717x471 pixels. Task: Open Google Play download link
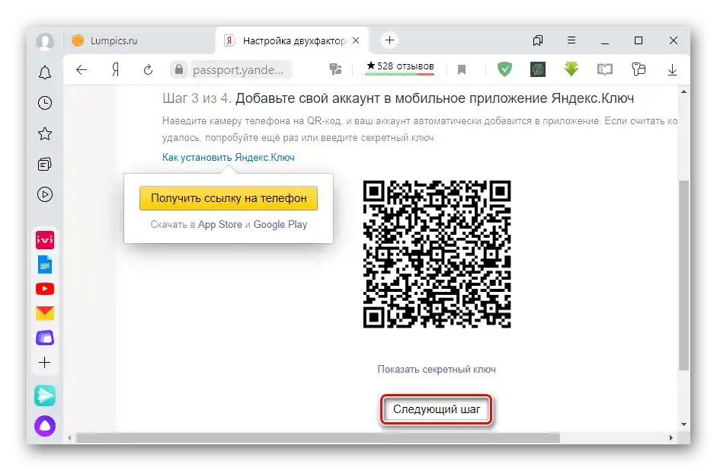(x=280, y=225)
